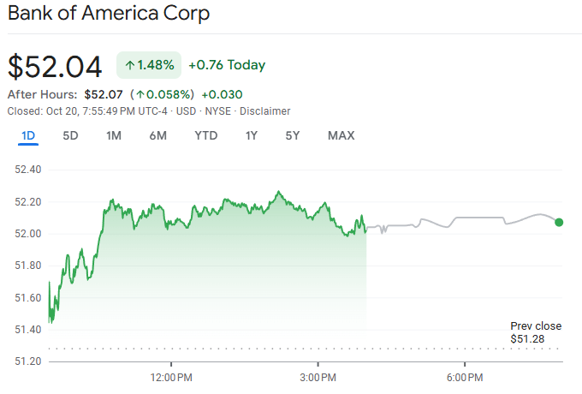Switch to the 5D chart tab
Screen dimensions: 582x394
coord(71,135)
